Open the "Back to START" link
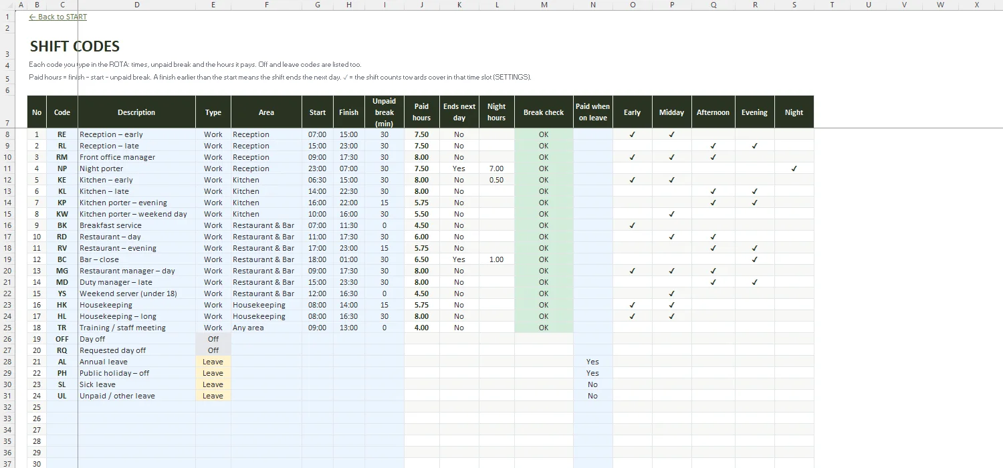This screenshot has height=468, width=1003. 58,17
